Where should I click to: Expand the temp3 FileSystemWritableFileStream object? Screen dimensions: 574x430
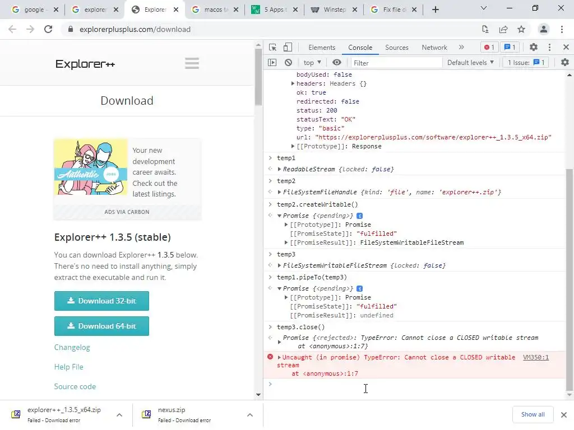click(x=279, y=265)
